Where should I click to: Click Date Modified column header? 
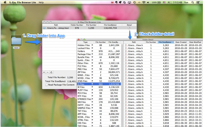click(x=195, y=42)
